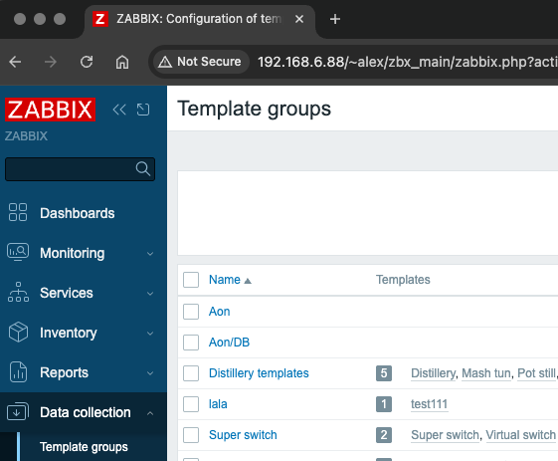Click the 2 count badge for Super switch
This screenshot has width=558, height=461.
click(x=384, y=435)
